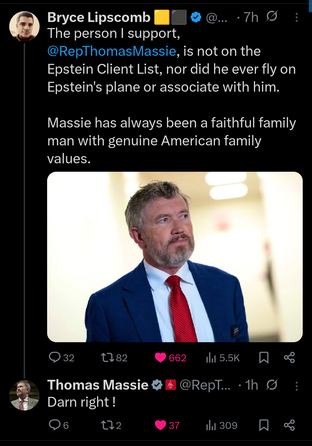Open the attached photo of man in blue suit

click(x=175, y=257)
